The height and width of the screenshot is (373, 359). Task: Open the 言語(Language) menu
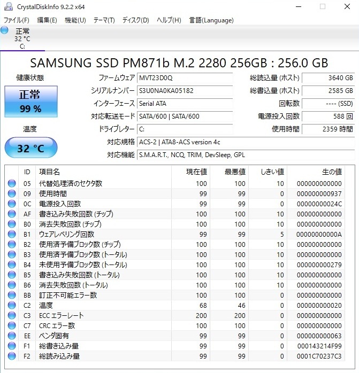click(211, 20)
